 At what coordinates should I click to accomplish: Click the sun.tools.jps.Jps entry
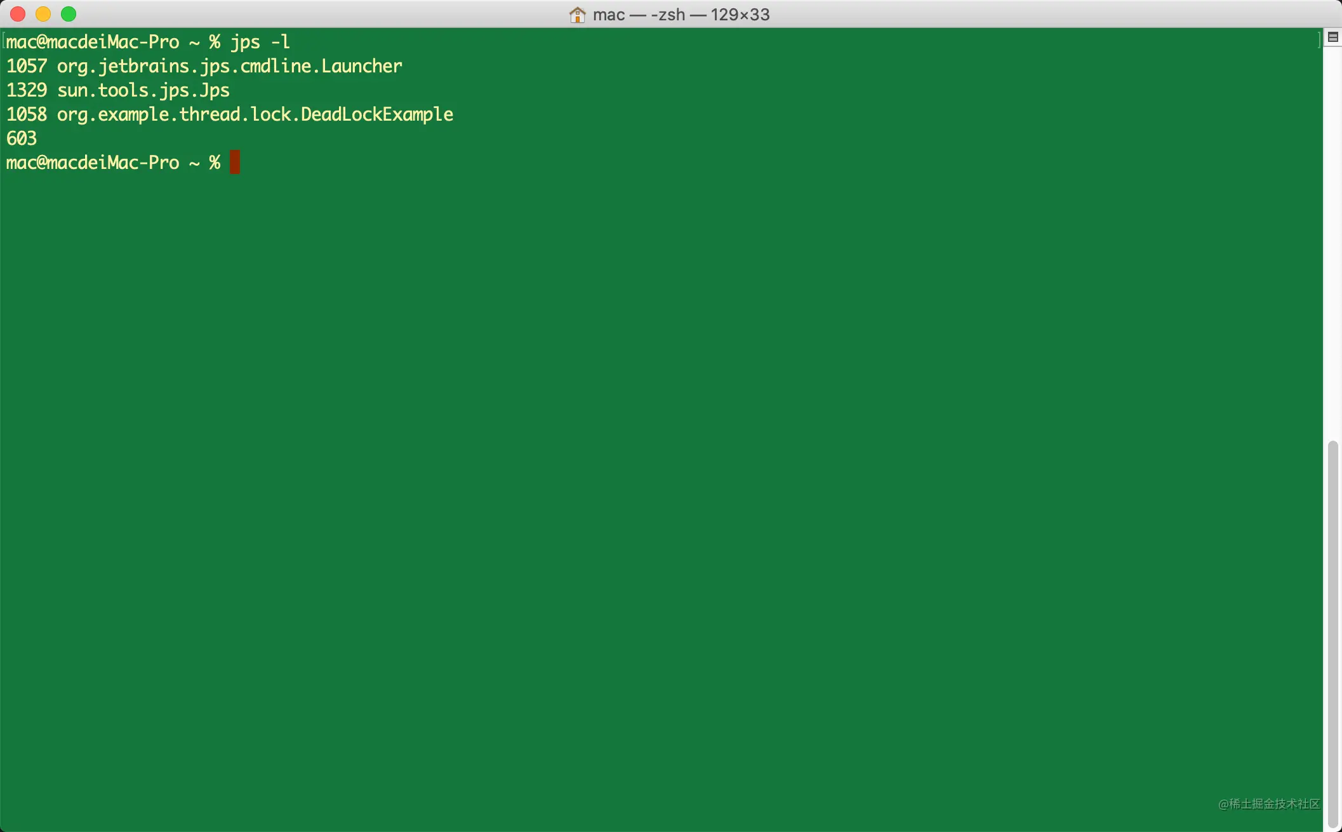[143, 90]
